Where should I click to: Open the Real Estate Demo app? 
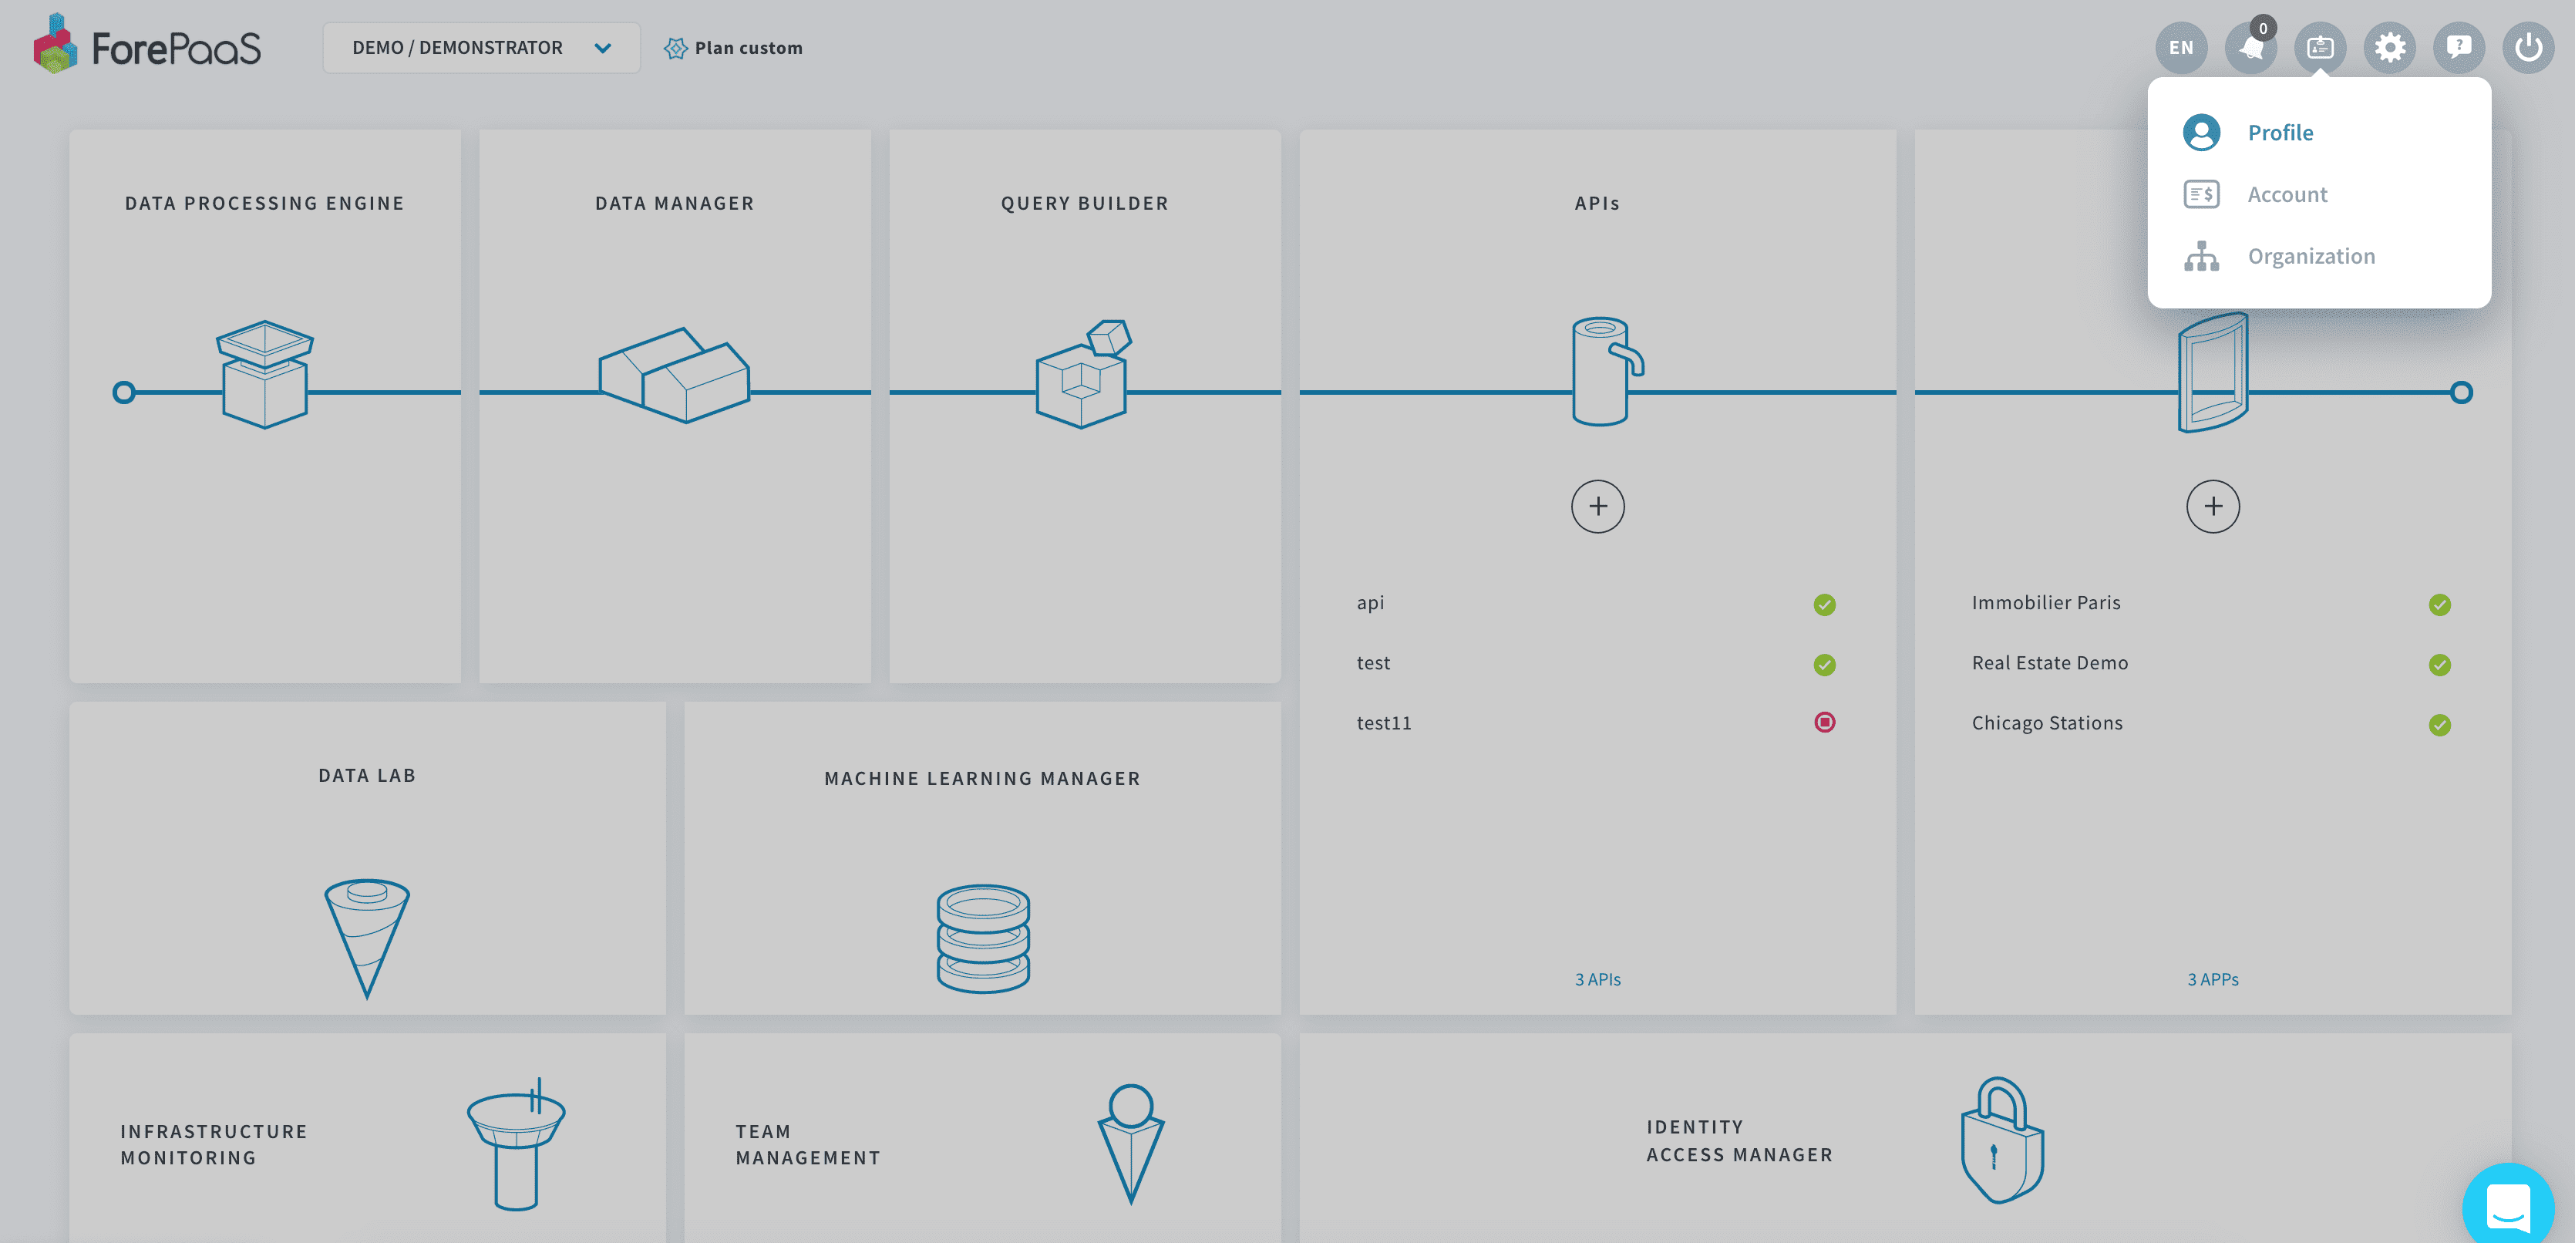[2049, 663]
